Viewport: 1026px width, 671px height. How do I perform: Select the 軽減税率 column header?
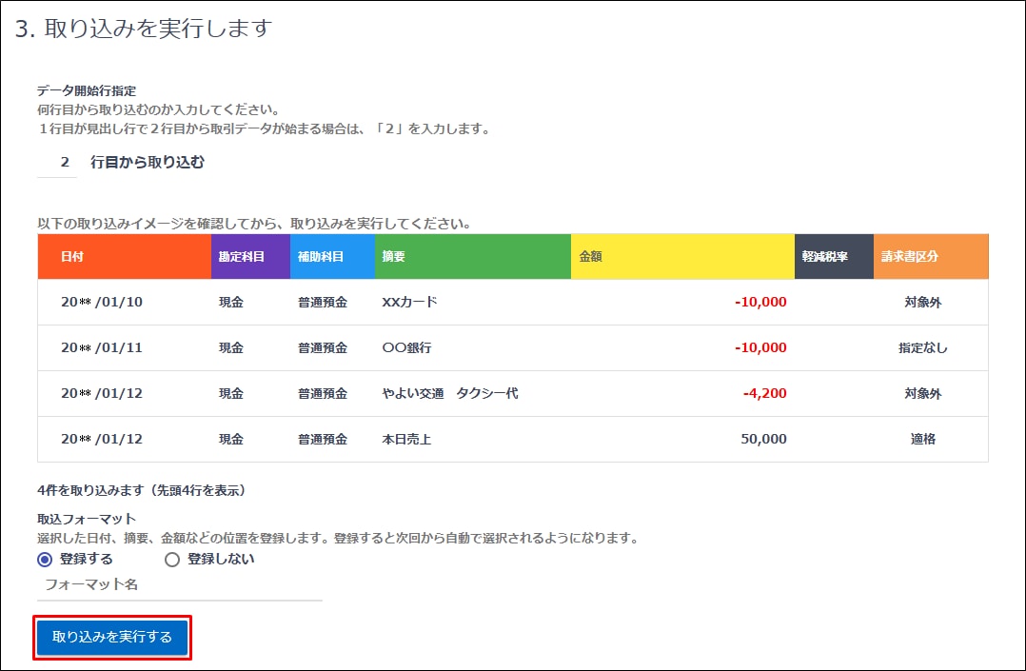pyautogui.click(x=835, y=257)
